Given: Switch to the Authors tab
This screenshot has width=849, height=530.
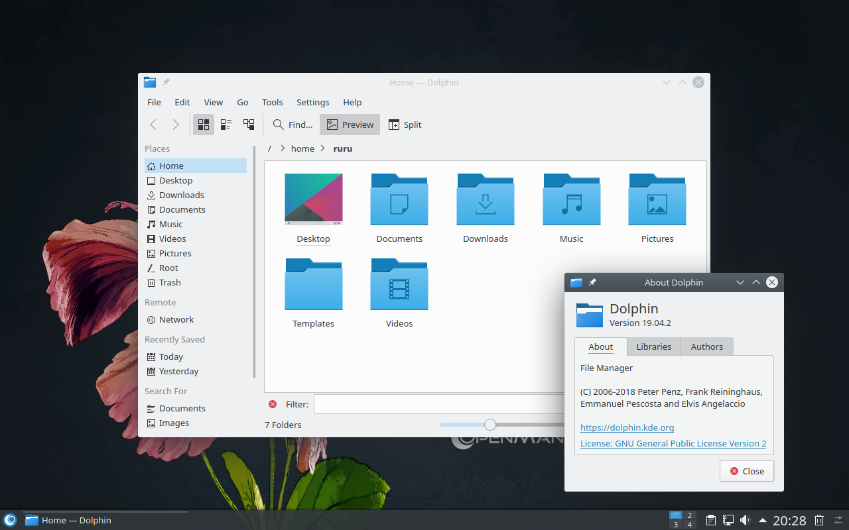Looking at the screenshot, I should pos(706,346).
